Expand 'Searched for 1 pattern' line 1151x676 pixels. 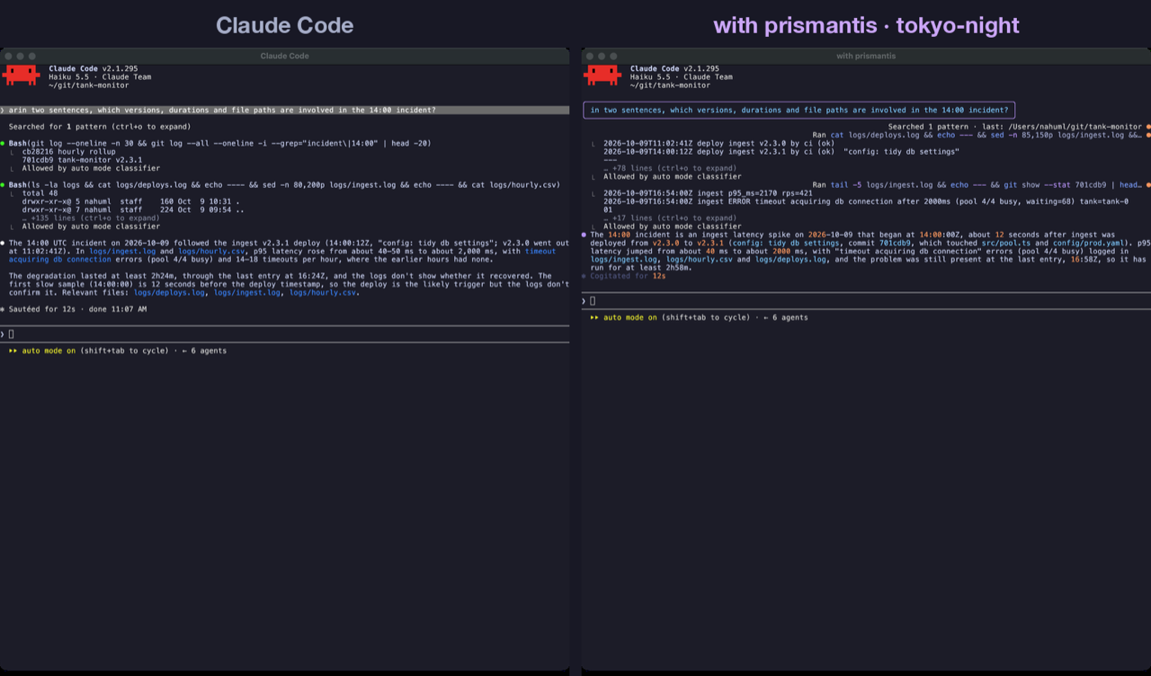(x=99, y=127)
